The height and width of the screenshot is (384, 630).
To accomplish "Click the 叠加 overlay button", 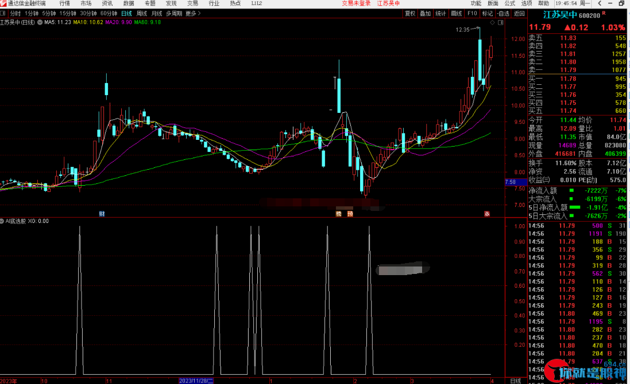I will point(425,14).
